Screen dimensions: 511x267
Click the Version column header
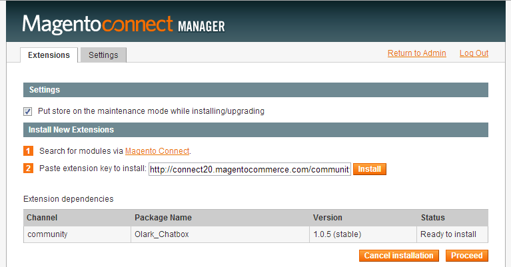(327, 218)
